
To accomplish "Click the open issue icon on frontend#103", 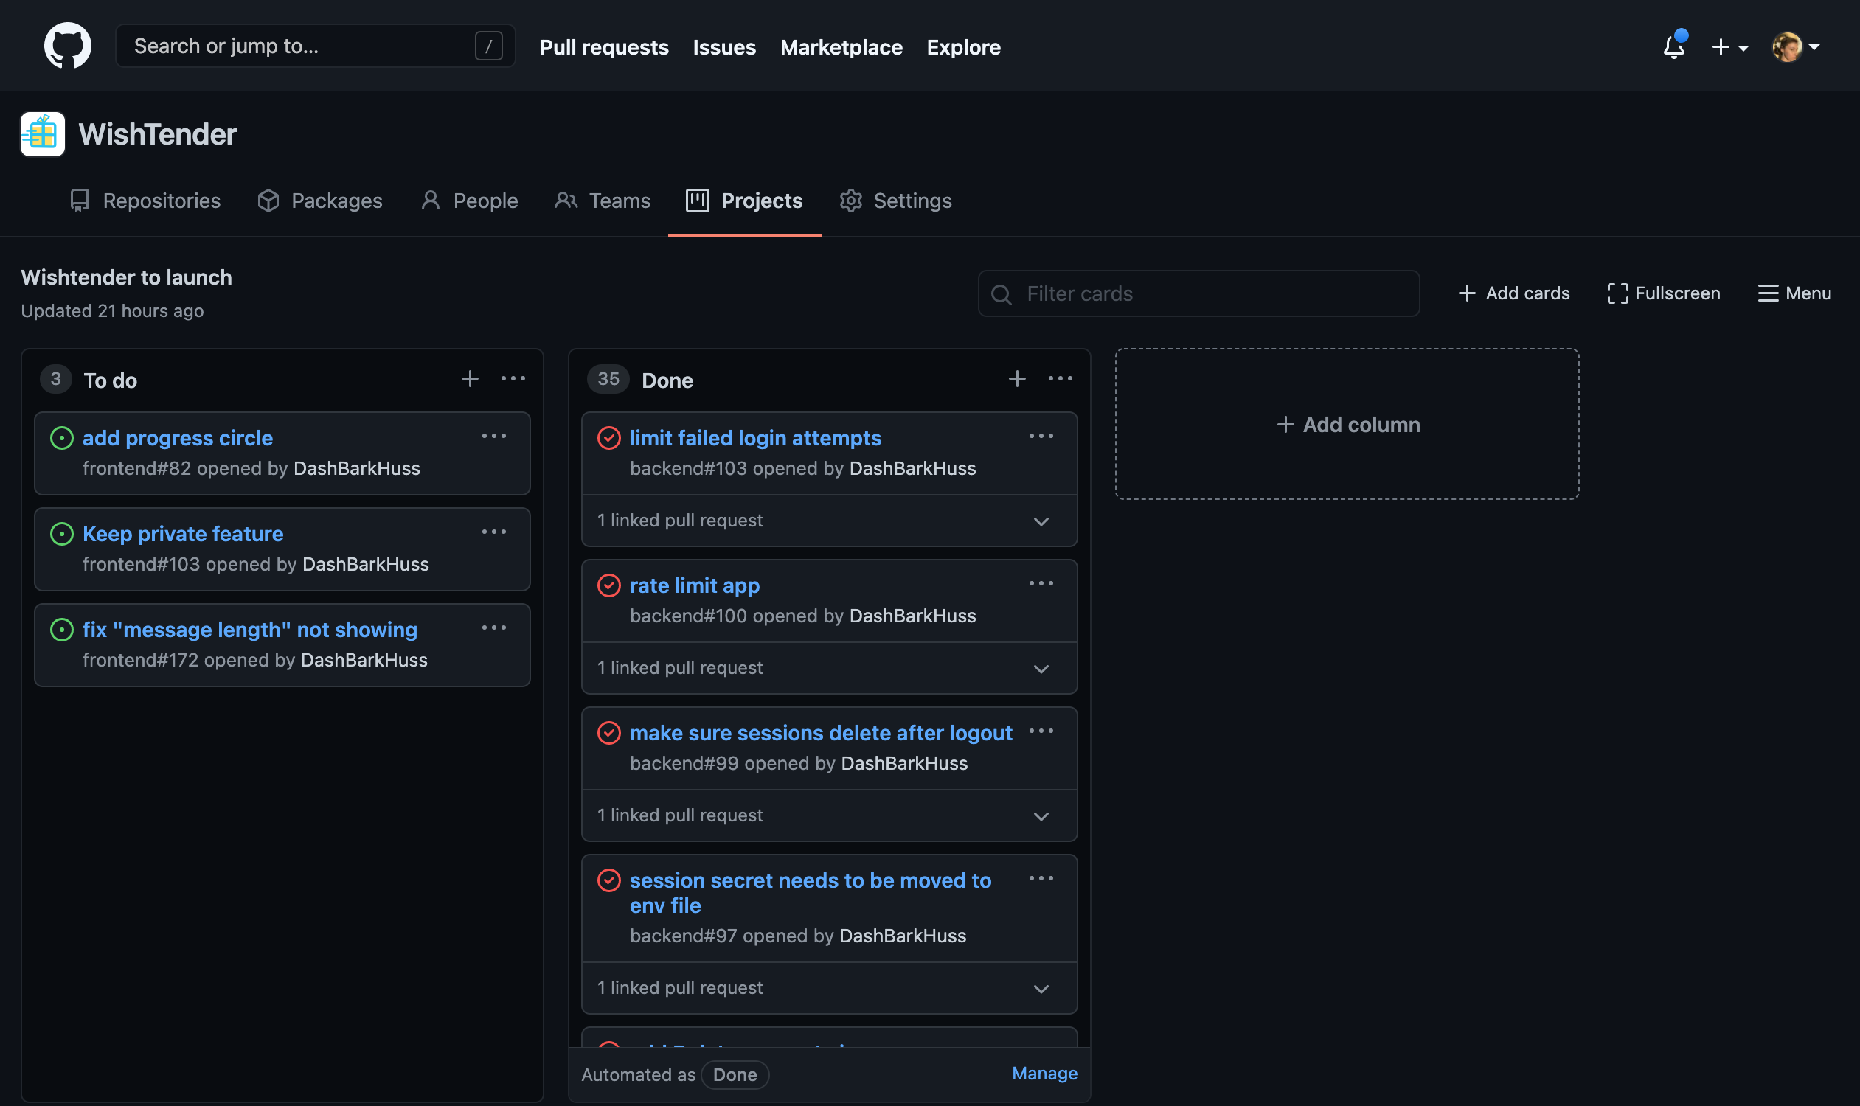I will click(x=62, y=534).
